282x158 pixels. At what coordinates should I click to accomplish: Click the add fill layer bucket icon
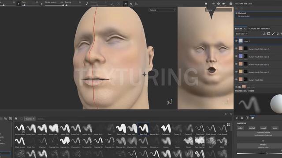pyautogui.click(x=278, y=34)
